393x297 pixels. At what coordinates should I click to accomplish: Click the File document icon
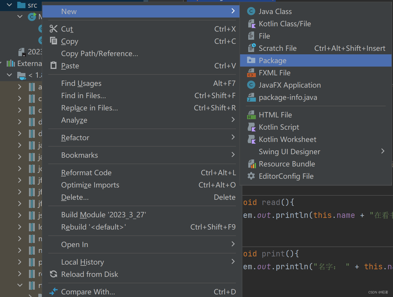pos(251,36)
